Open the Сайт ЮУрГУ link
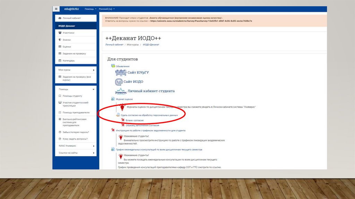 point(138,72)
